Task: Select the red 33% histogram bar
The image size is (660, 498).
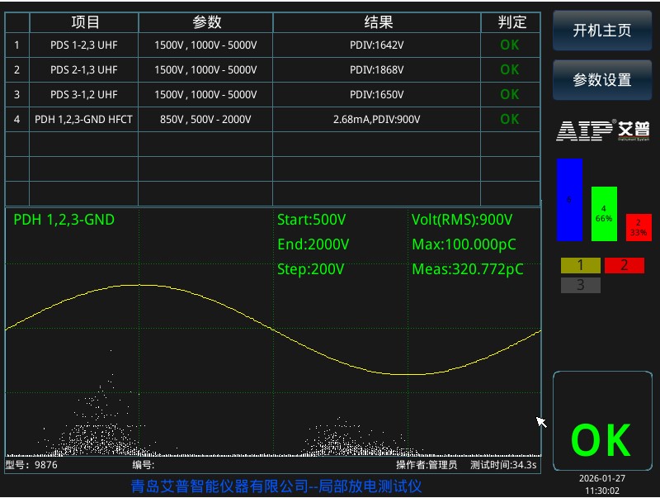Action: 639,227
